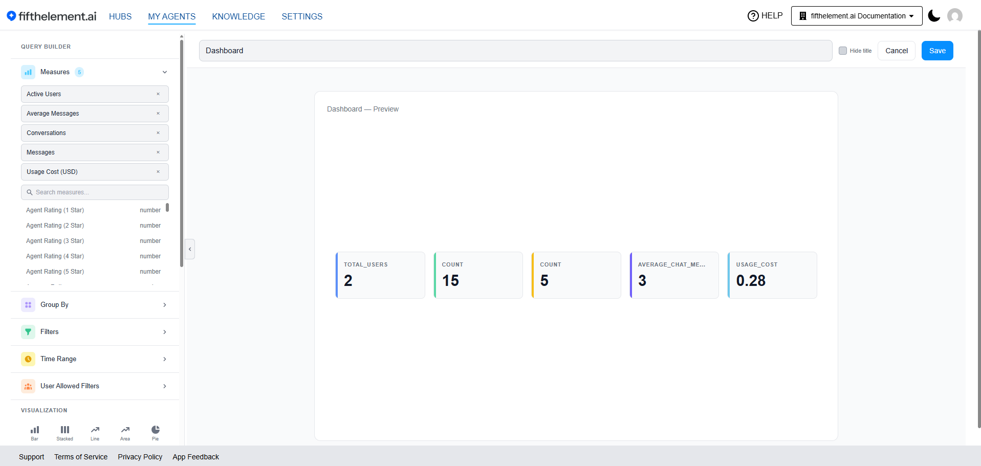Screen dimensions: 981x466
Task: Collapse the query builder sidebar panel
Action: 190,249
